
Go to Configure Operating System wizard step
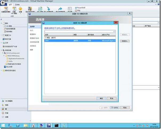click(34, 38)
